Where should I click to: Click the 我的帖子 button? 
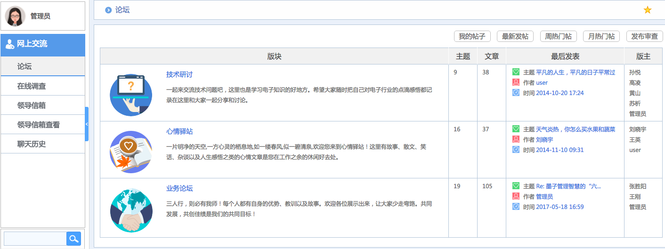tap(472, 36)
